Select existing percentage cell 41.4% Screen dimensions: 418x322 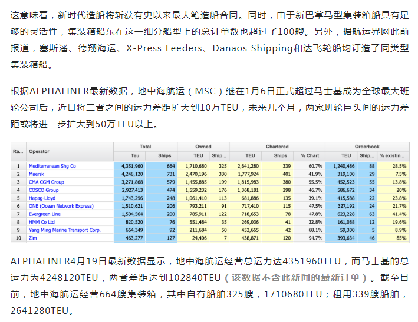(393, 214)
